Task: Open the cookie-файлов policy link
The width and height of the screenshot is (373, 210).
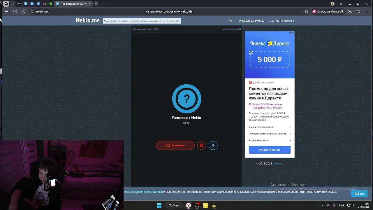Action: coord(144,192)
